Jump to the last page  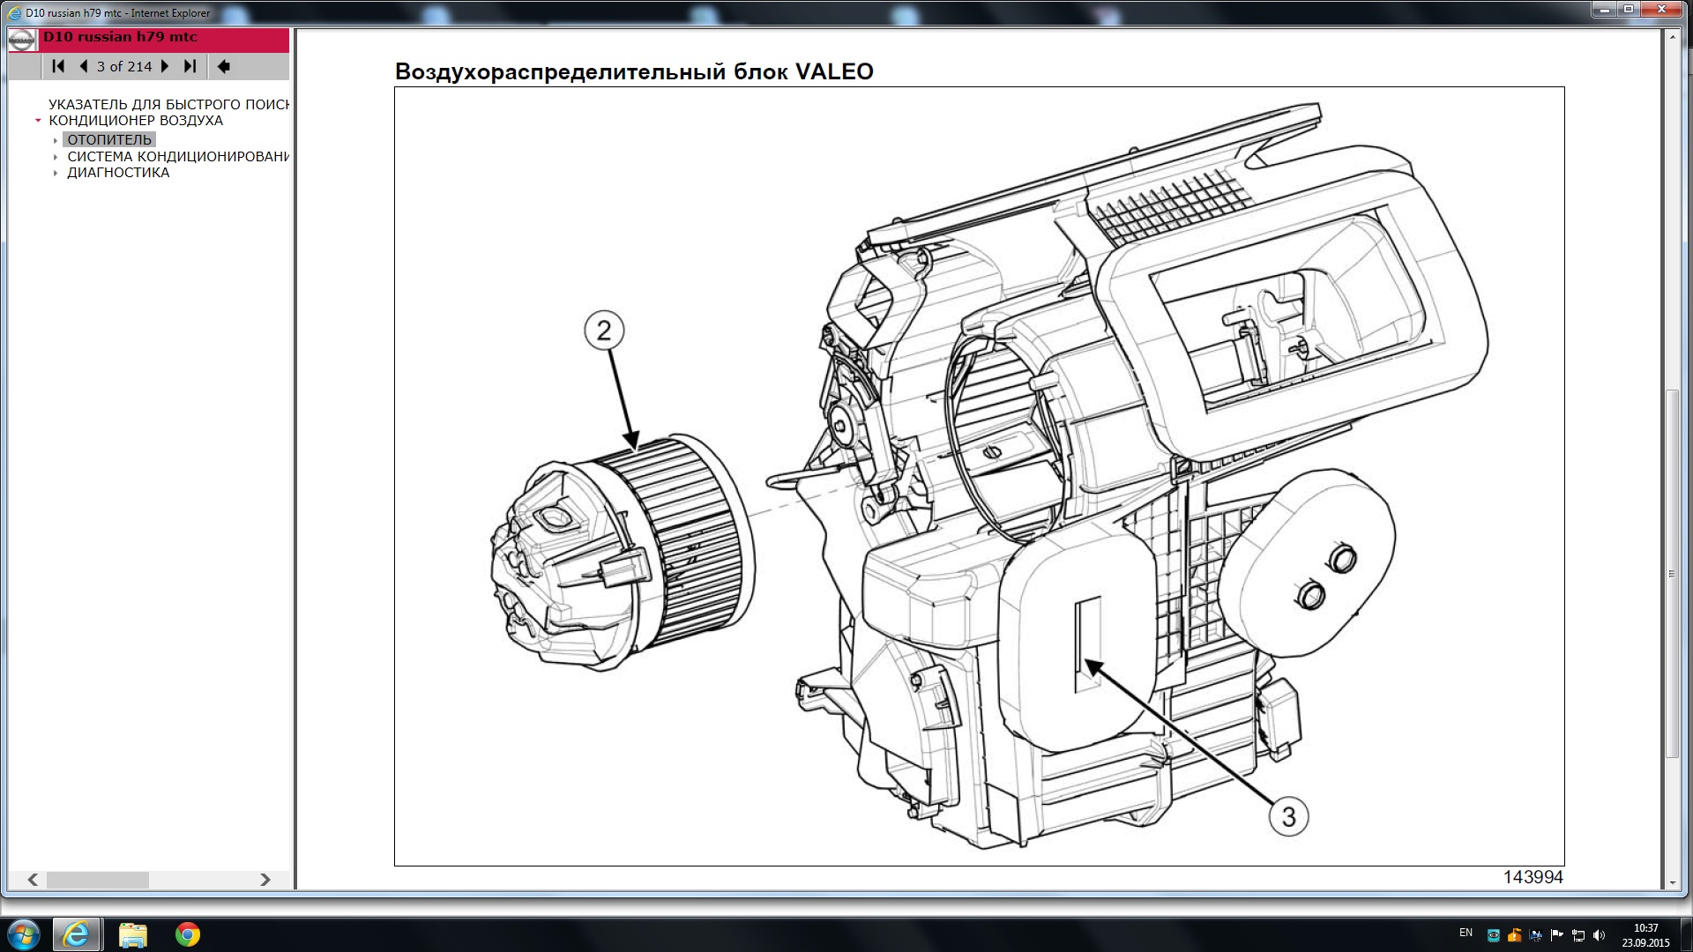(190, 66)
